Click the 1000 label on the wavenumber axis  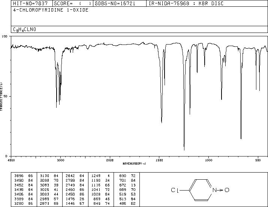[x=208, y=160]
